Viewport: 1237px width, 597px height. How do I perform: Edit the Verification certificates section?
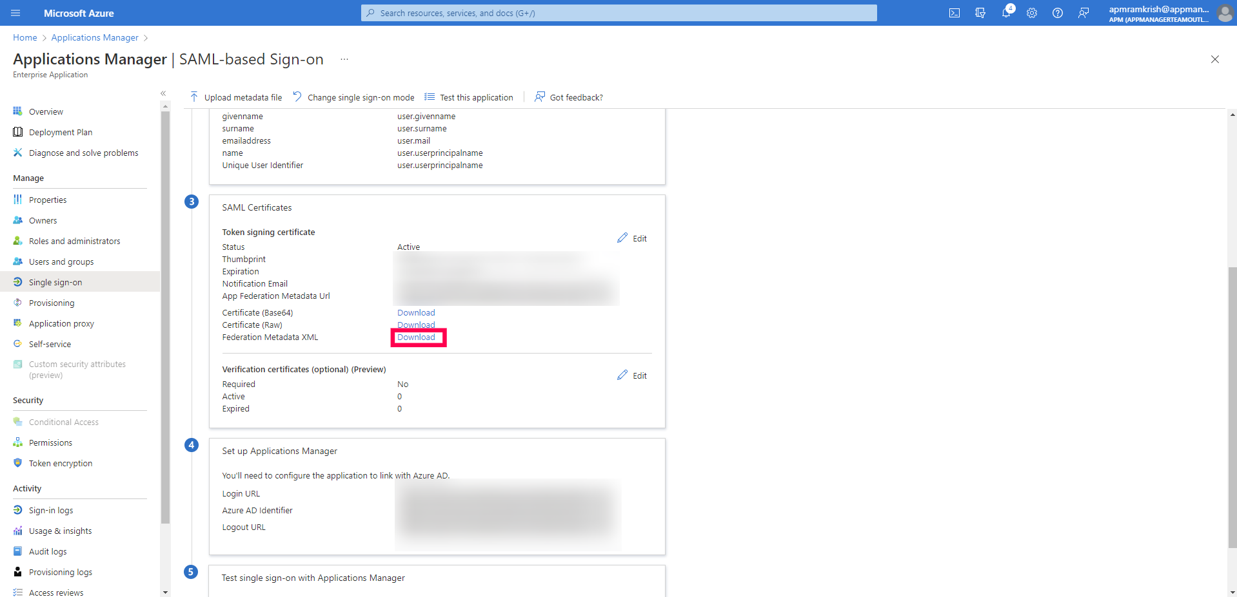pos(632,375)
